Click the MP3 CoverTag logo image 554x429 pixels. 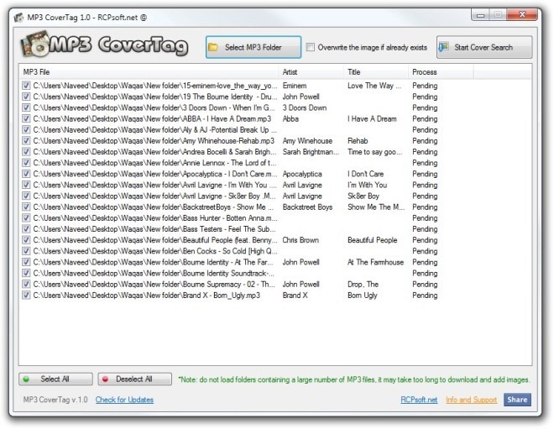(x=104, y=44)
